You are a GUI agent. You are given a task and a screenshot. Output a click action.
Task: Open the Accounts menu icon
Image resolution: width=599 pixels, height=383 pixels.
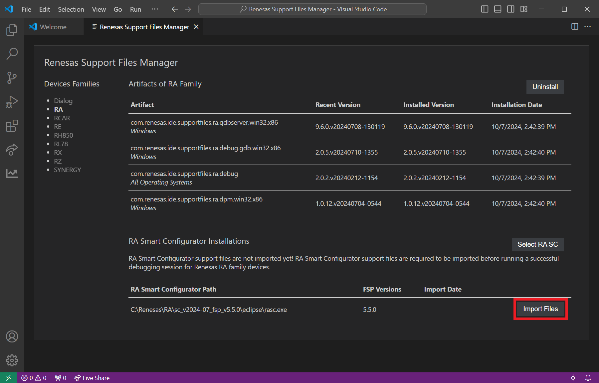pyautogui.click(x=12, y=336)
